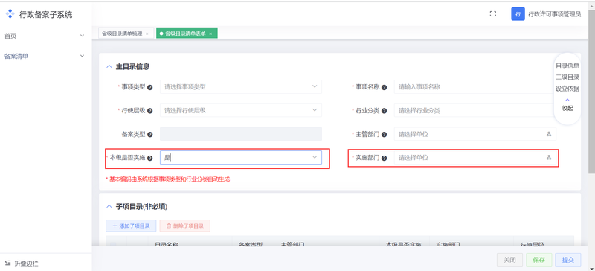Screen dimensions: 595x271
Task: Click the 行政许可事项管理员 username
Action: tap(554, 14)
